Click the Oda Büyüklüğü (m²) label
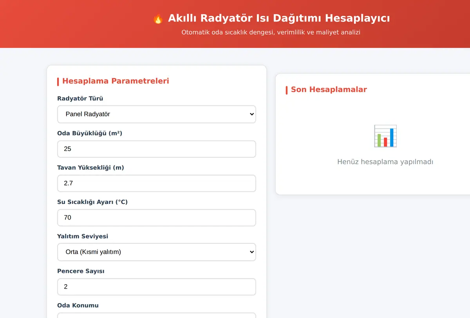The width and height of the screenshot is (470, 318). pyautogui.click(x=90, y=133)
